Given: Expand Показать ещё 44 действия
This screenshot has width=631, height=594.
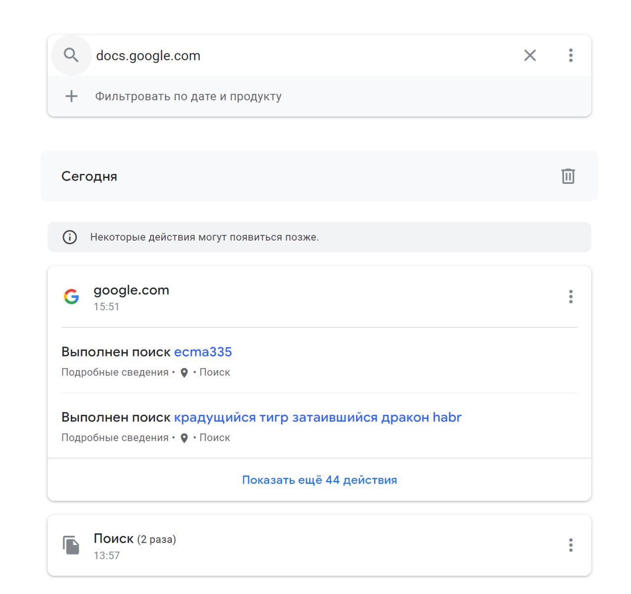Looking at the screenshot, I should pyautogui.click(x=319, y=480).
